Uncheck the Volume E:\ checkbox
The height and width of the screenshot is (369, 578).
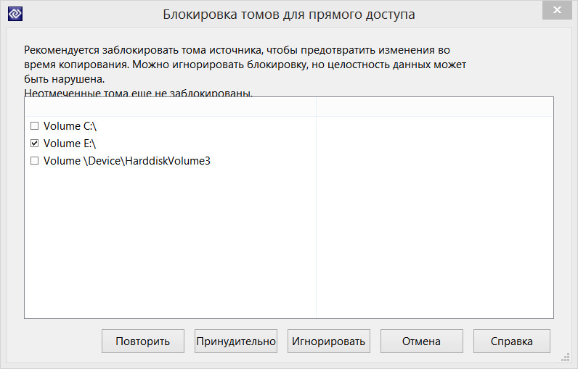34,144
